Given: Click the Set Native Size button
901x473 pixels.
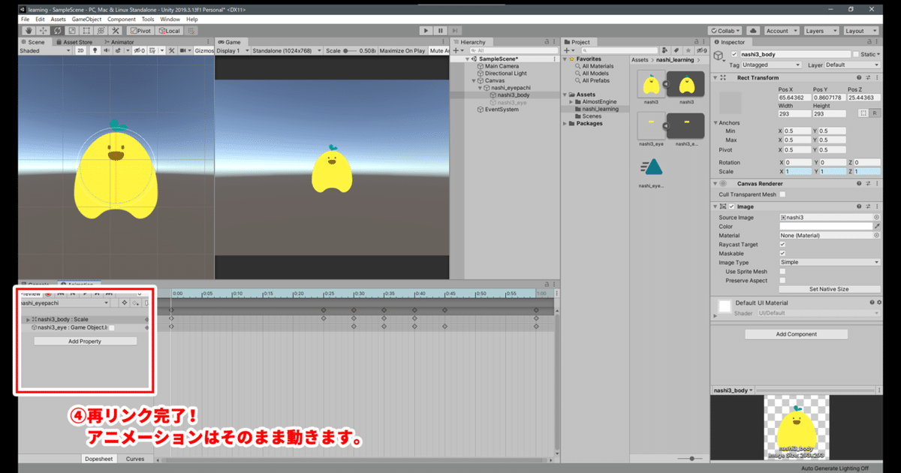Looking at the screenshot, I should pos(829,289).
